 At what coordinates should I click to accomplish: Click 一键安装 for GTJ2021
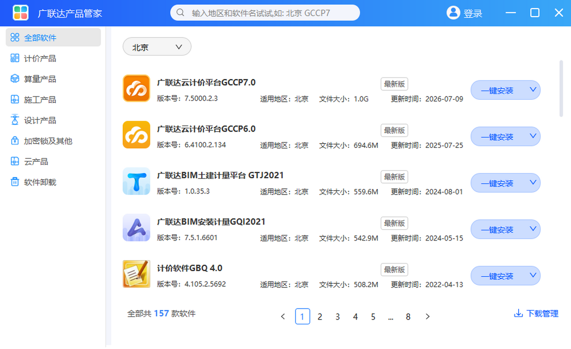497,184
